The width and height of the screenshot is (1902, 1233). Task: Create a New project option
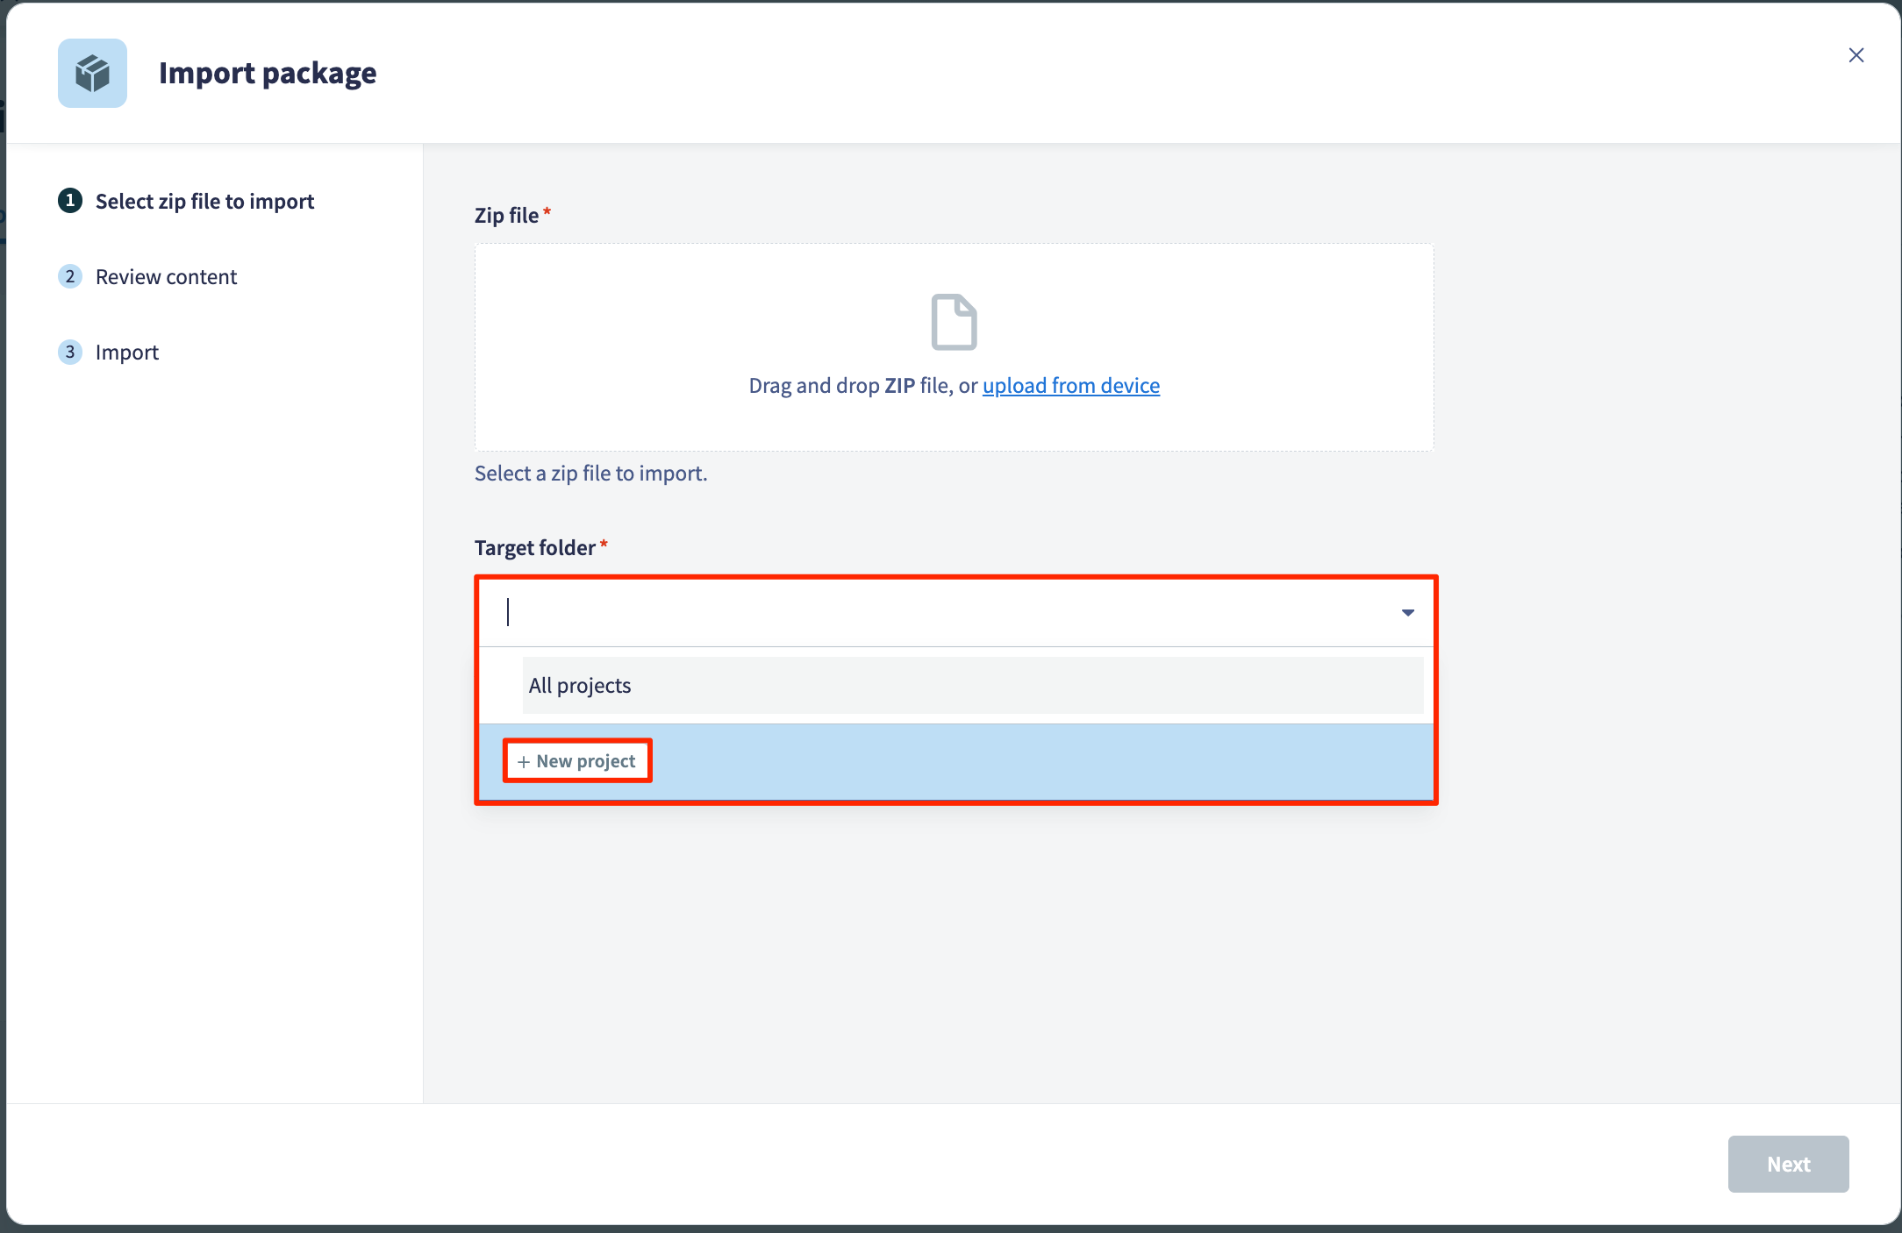coord(577,761)
